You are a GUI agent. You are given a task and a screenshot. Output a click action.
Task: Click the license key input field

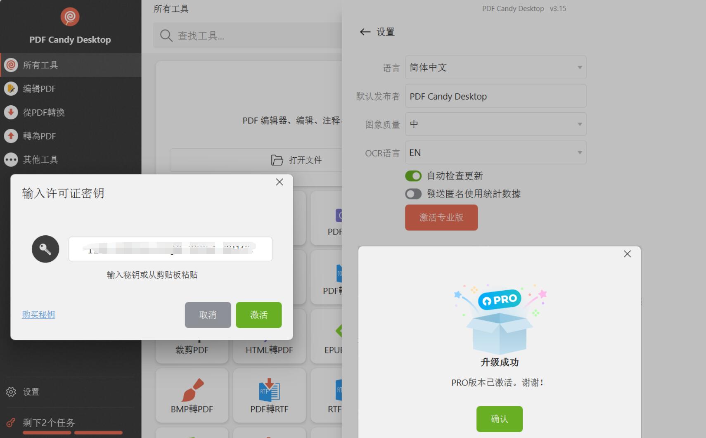click(170, 249)
